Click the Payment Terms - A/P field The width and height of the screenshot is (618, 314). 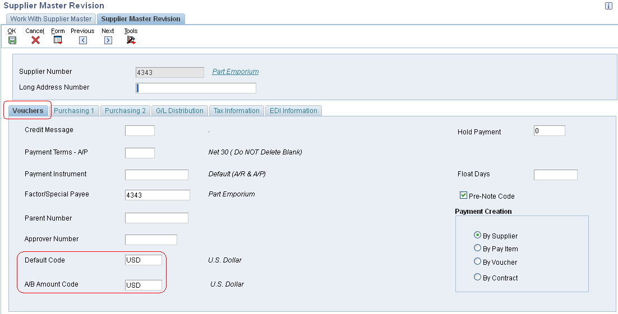140,153
